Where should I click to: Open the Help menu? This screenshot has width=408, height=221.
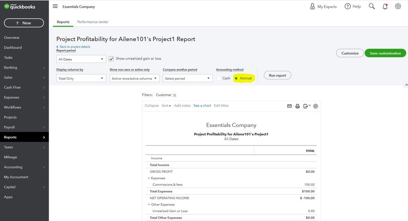(x=353, y=7)
